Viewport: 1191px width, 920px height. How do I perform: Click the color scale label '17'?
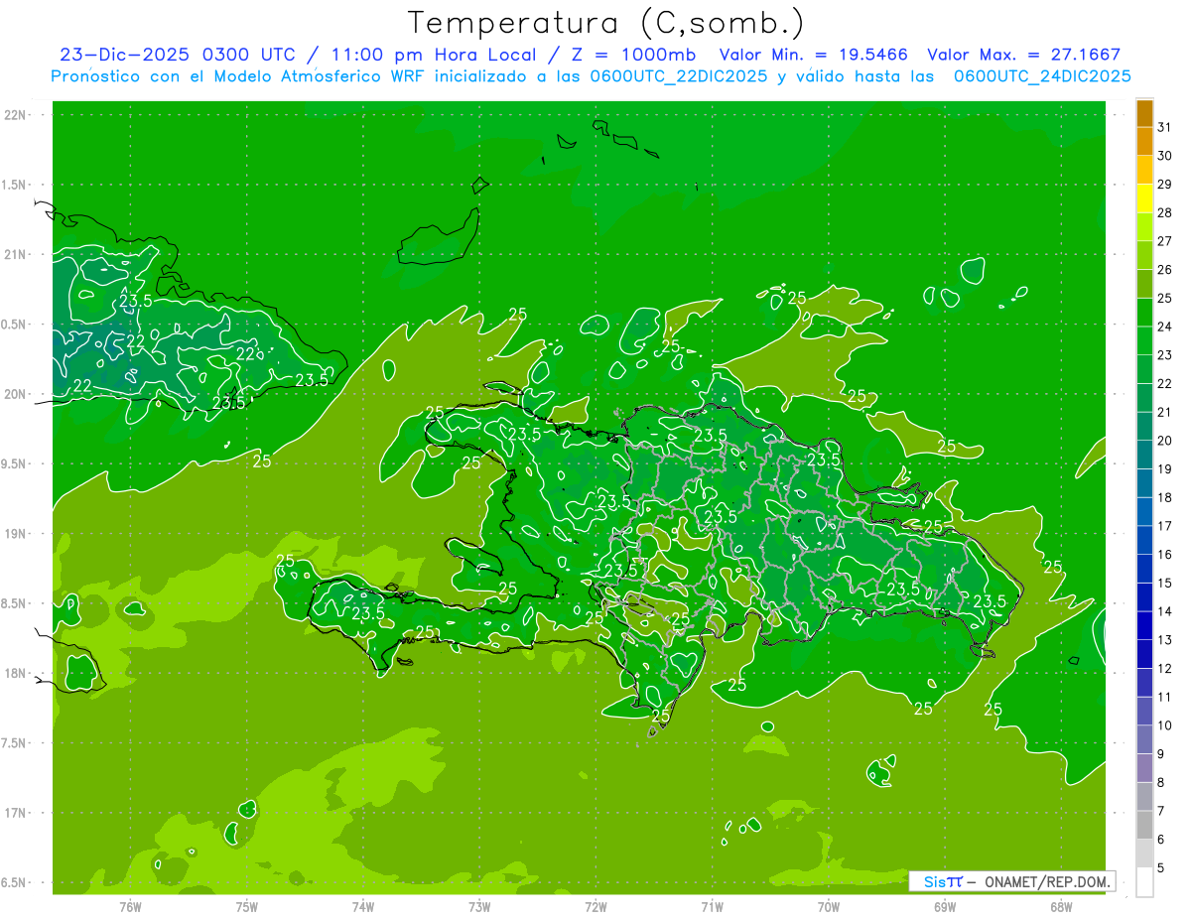[1165, 526]
